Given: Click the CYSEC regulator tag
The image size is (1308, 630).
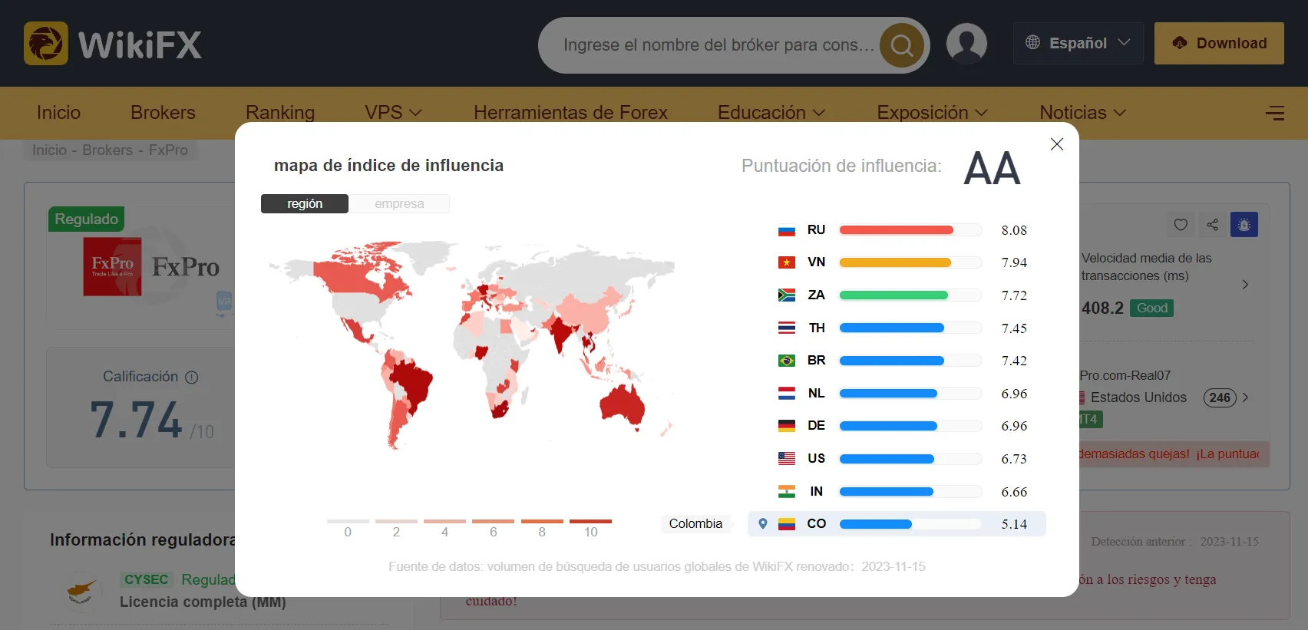Looking at the screenshot, I should (146, 579).
